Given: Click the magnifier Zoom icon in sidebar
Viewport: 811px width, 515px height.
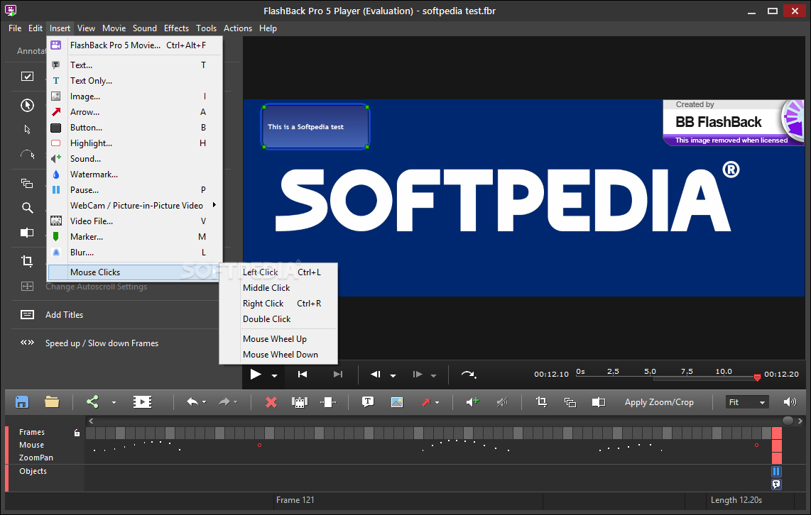Looking at the screenshot, I should tap(27, 208).
